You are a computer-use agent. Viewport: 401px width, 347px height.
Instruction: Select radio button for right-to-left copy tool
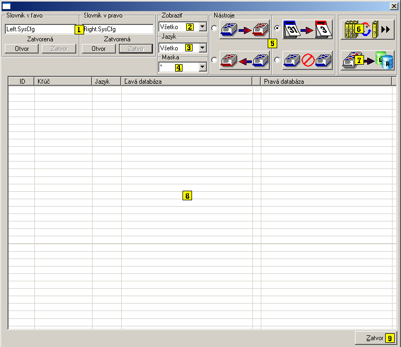tap(214, 60)
